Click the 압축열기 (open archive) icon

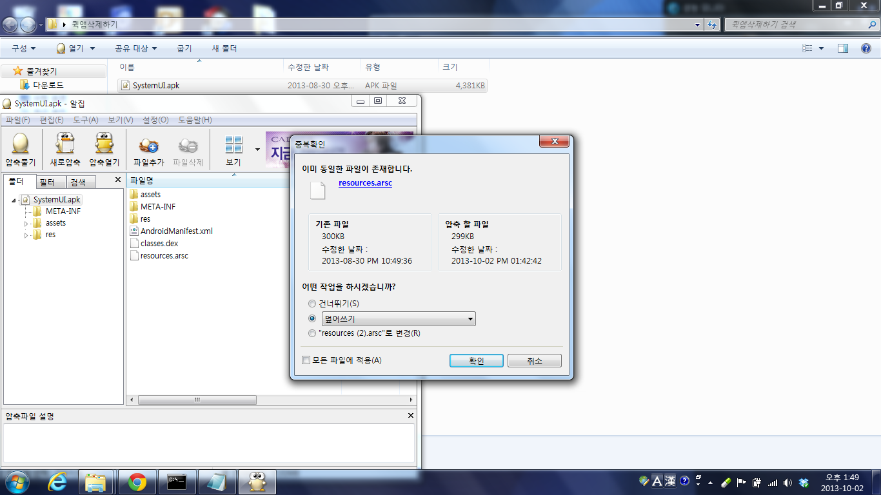[104, 144]
